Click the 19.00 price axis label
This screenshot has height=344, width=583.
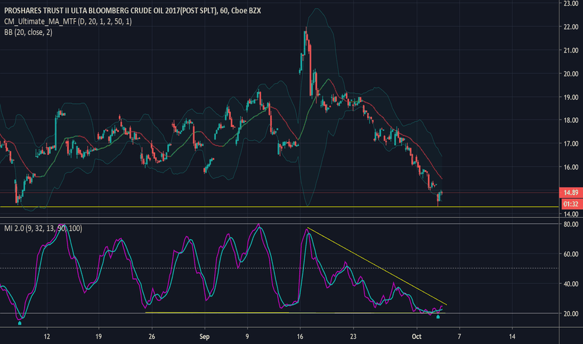[570, 97]
